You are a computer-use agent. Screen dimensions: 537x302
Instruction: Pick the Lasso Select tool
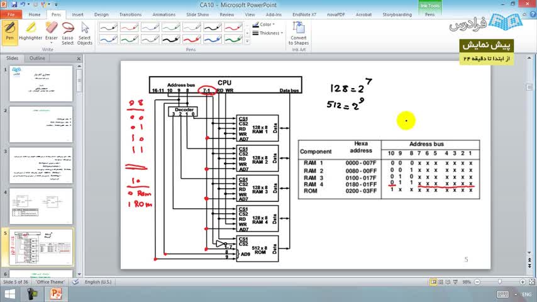67,33
